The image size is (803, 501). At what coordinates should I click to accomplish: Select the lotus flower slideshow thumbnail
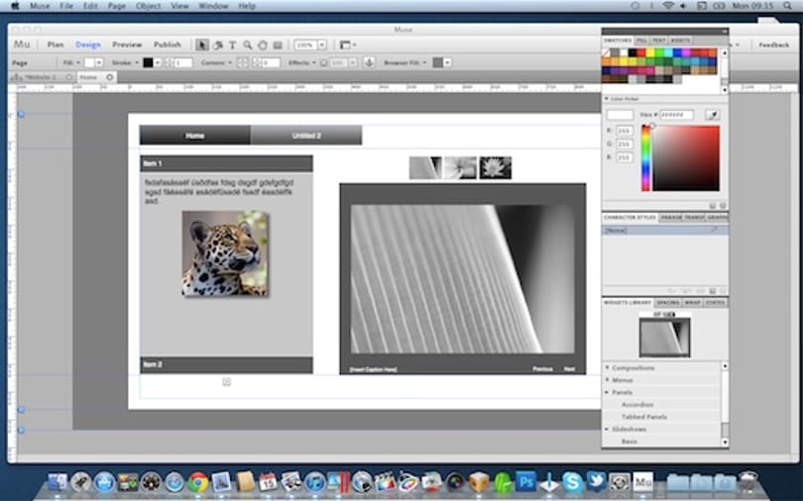(x=496, y=167)
